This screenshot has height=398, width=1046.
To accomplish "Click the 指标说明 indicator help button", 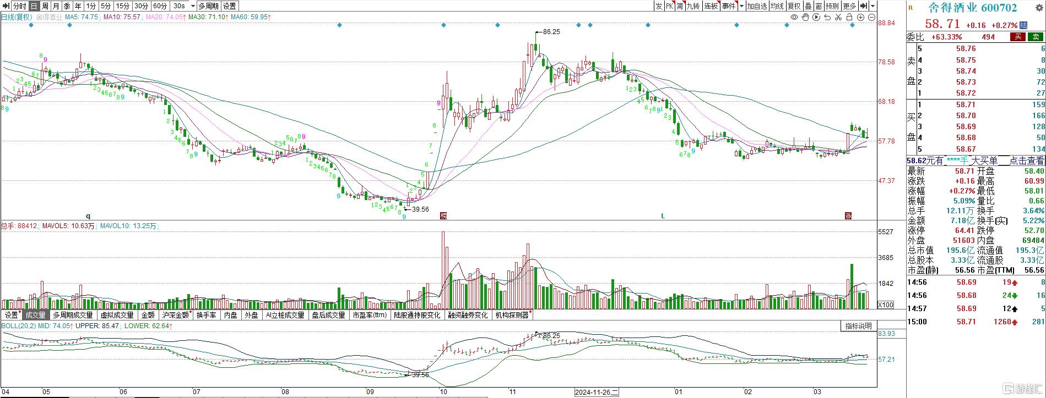I will 859,326.
